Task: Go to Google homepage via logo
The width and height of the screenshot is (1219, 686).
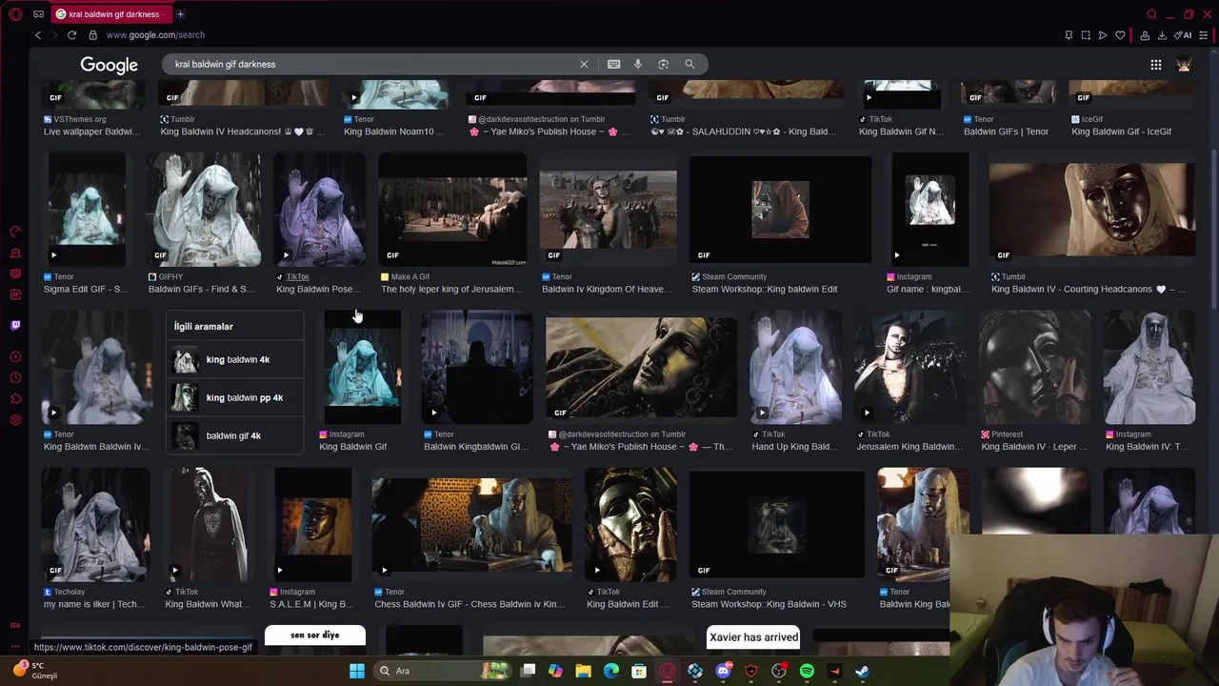Action: [109, 65]
